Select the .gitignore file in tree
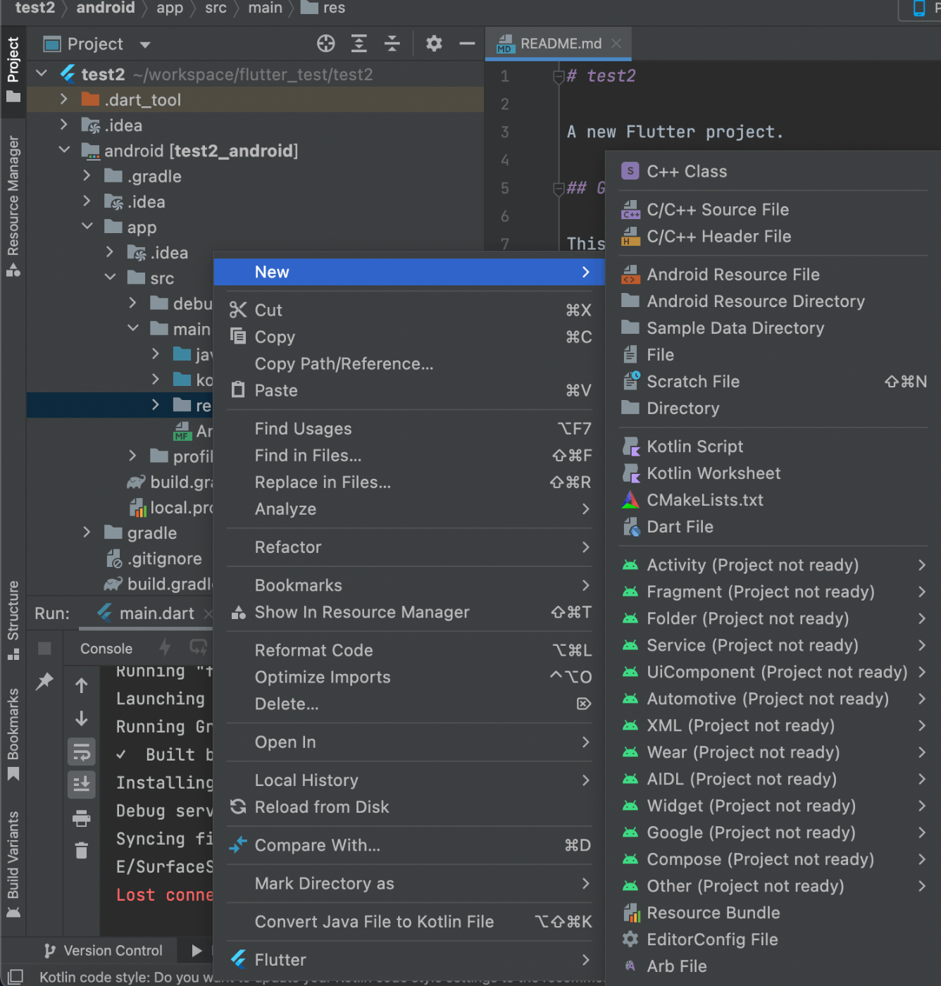 (154, 558)
